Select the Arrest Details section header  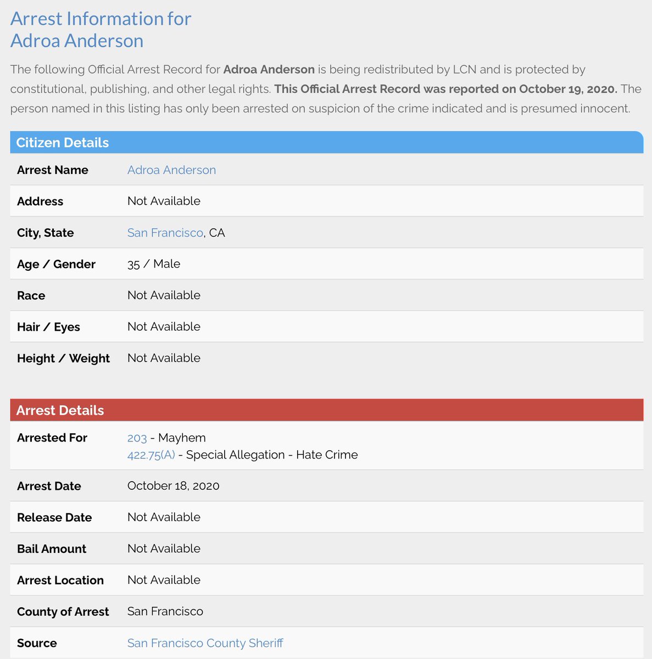point(327,410)
